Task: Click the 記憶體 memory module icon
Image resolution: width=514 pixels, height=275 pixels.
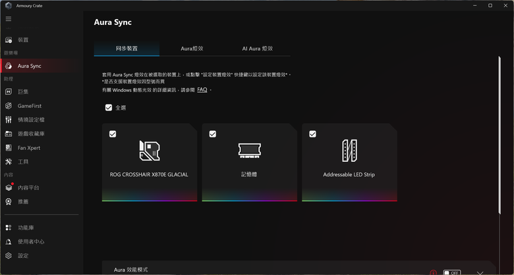Action: pos(250,151)
